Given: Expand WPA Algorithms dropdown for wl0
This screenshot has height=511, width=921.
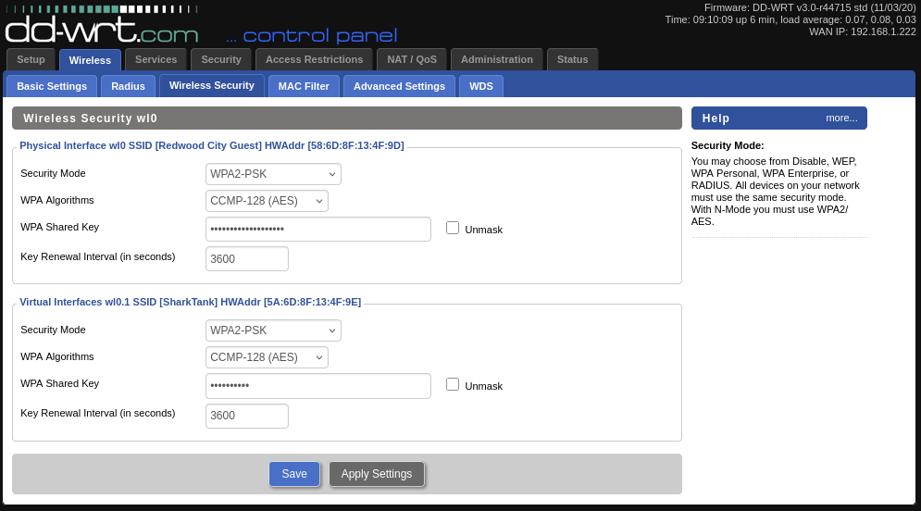Looking at the screenshot, I should [x=267, y=201].
